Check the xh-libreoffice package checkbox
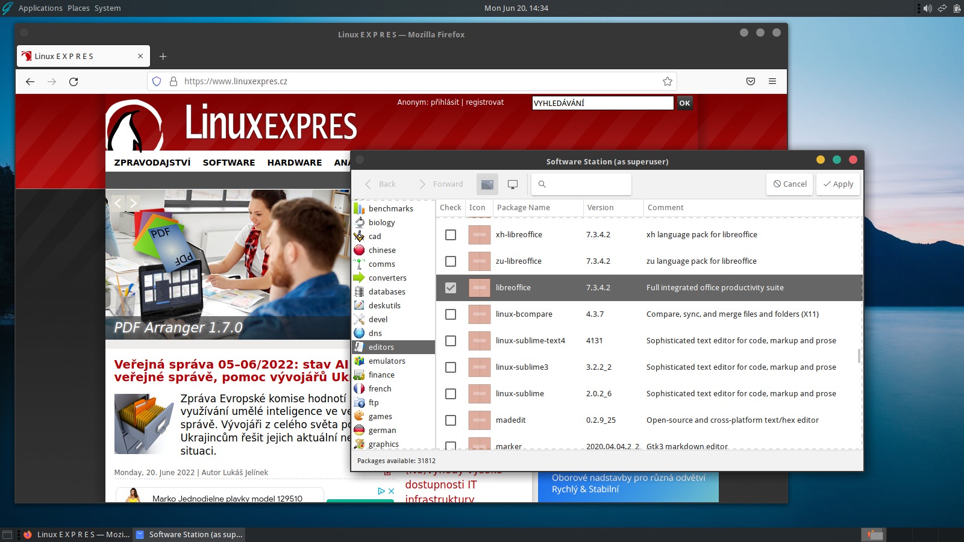This screenshot has height=542, width=964. pos(451,235)
